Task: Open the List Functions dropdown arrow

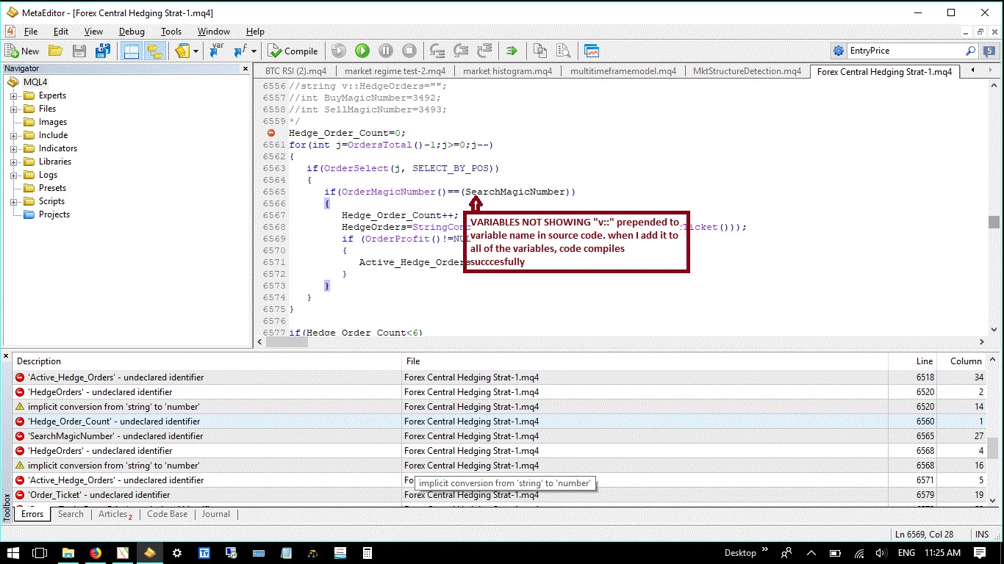Action: point(254,51)
